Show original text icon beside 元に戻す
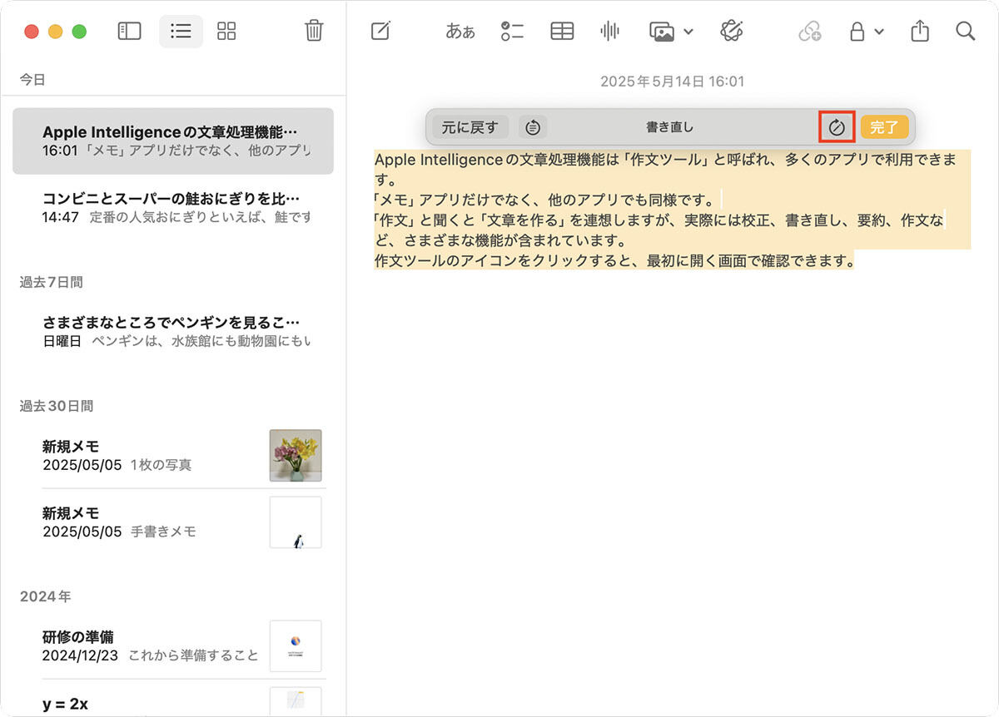This screenshot has height=717, width=999. click(x=533, y=127)
